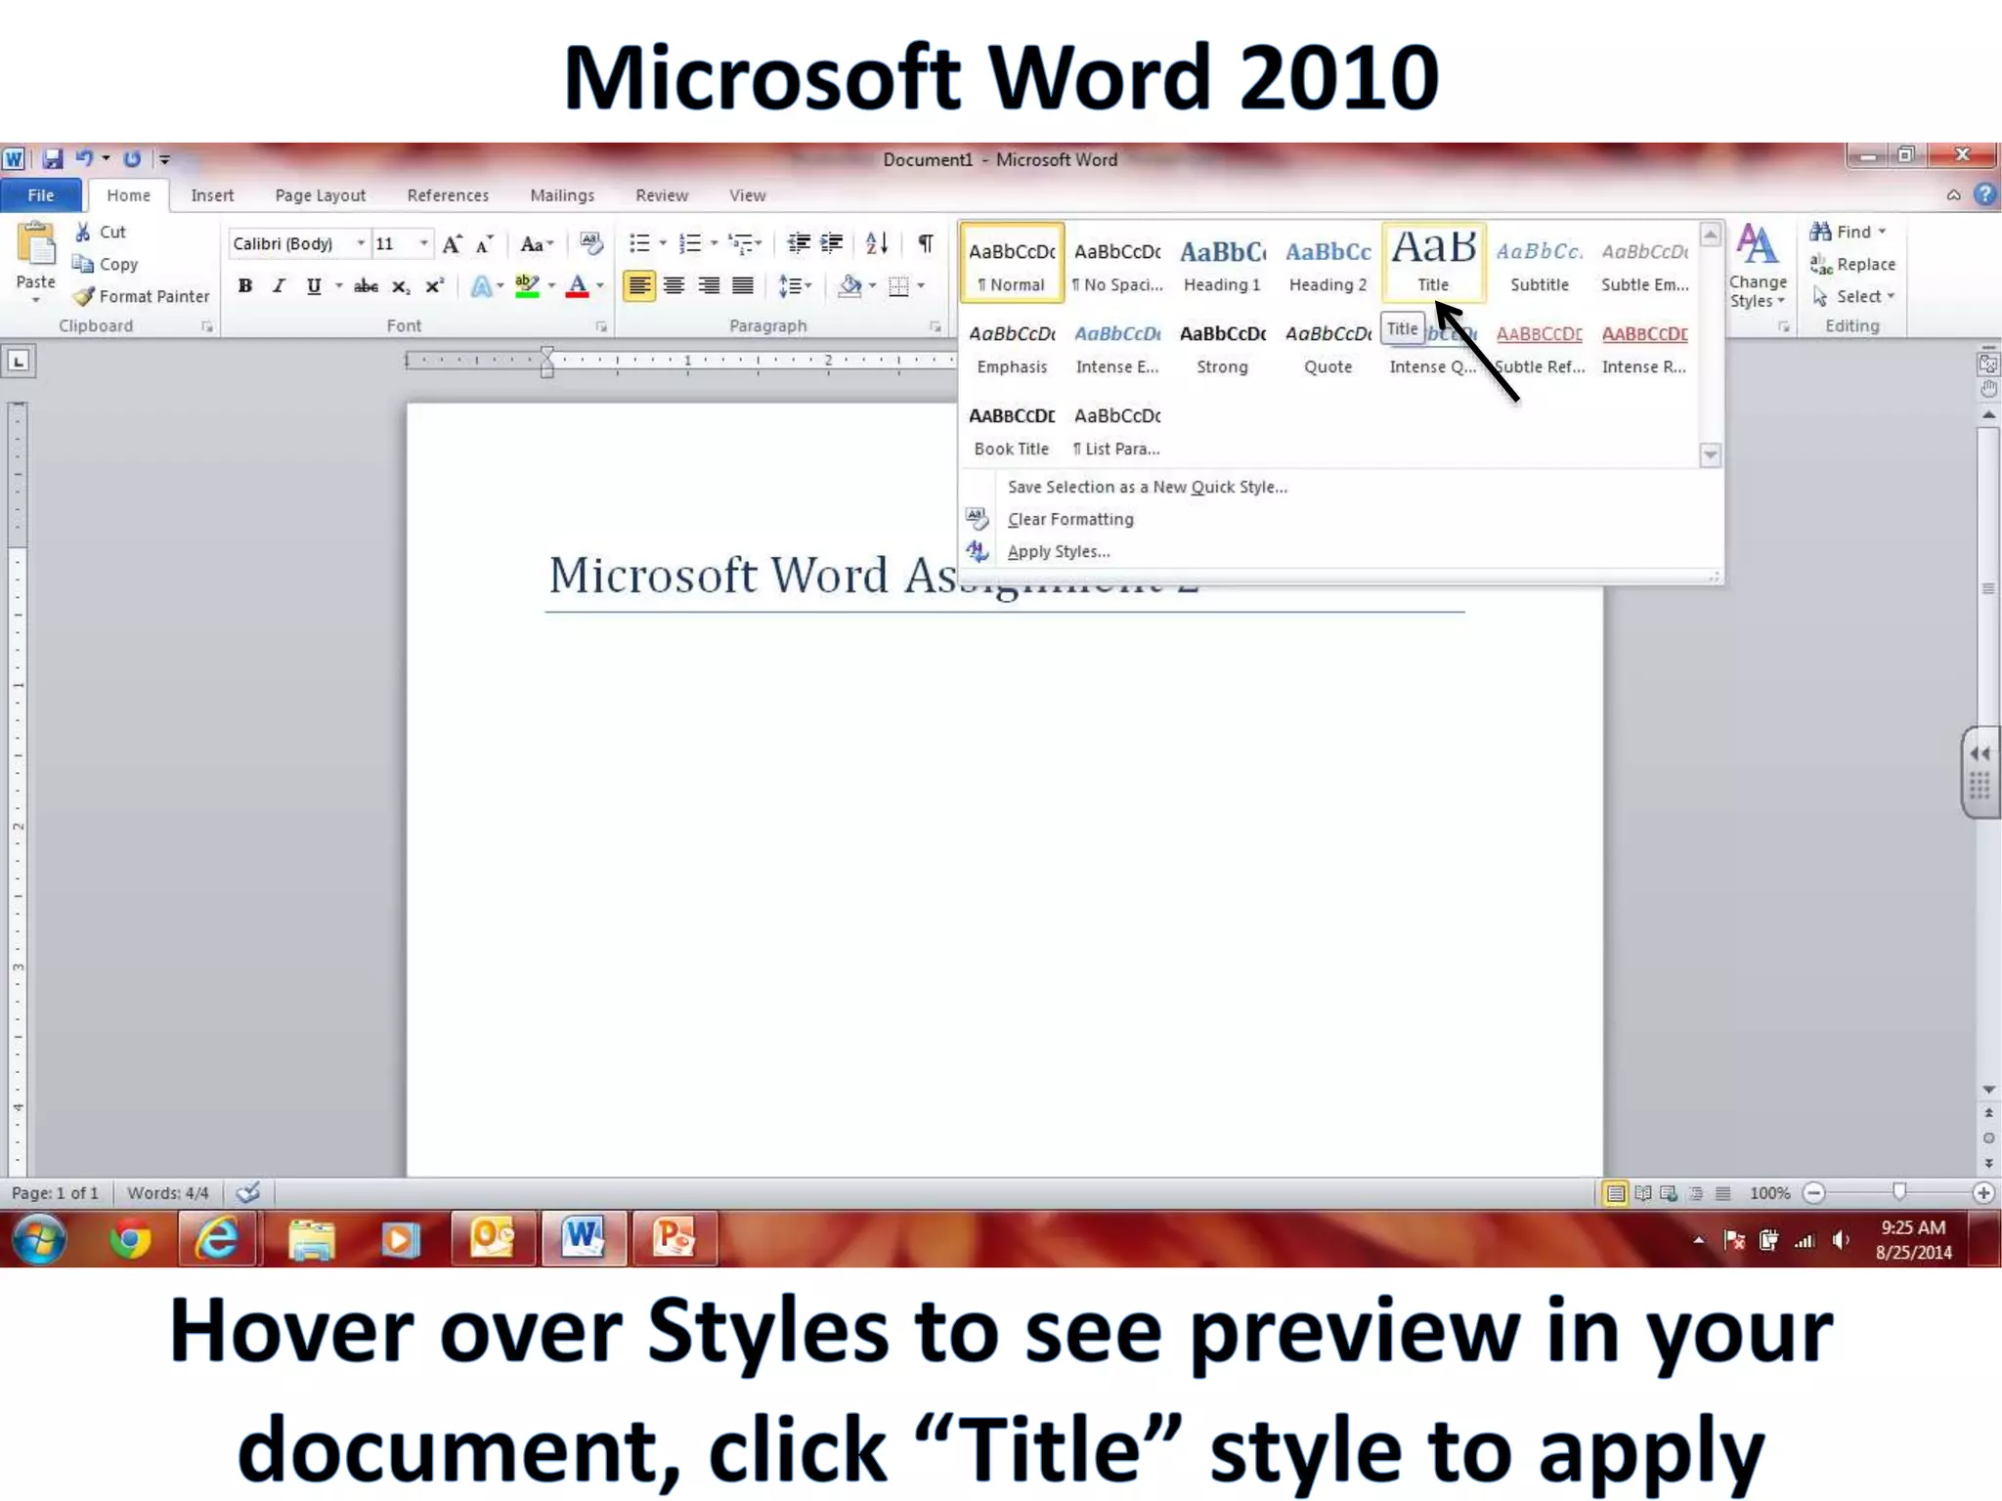Open PowerPoint from the taskbar
Screen dimensions: 2002x1501
click(x=674, y=1239)
